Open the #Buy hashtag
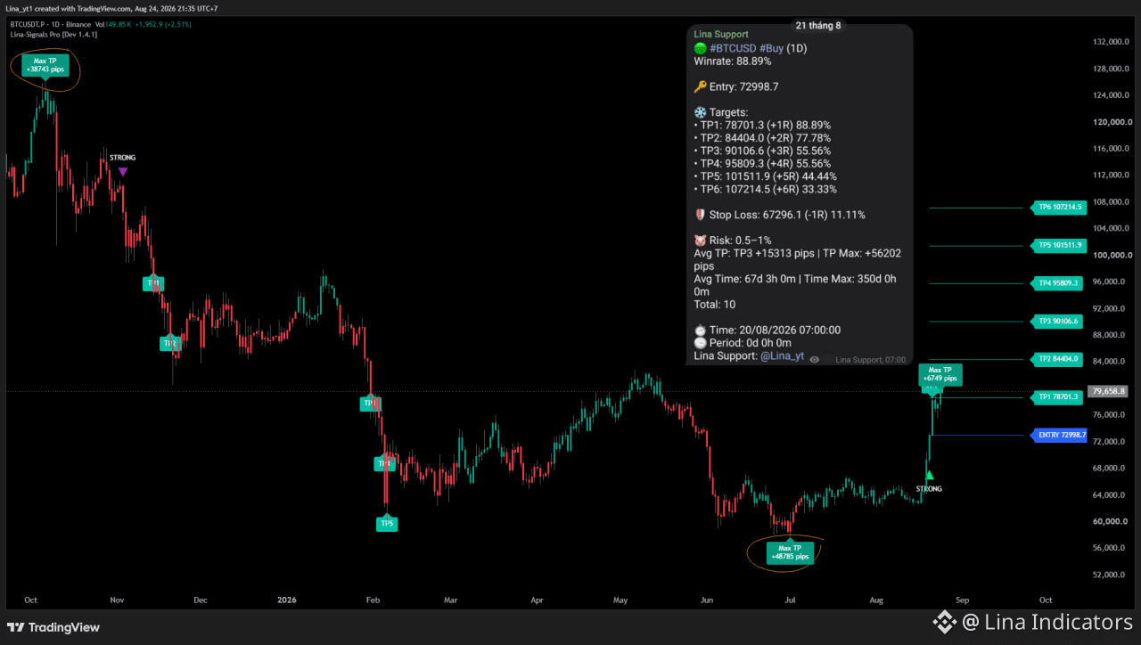Viewport: 1141px width, 645px height. tap(772, 48)
